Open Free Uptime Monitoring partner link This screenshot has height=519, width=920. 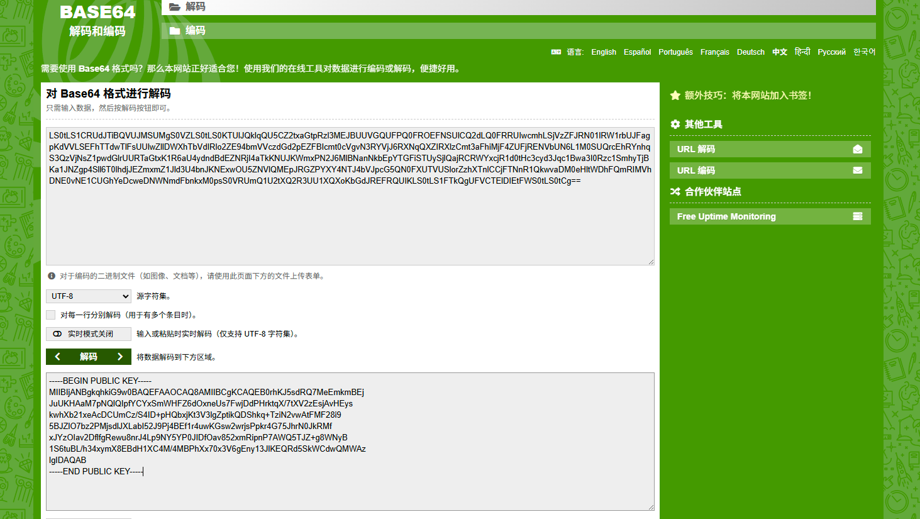[770, 216]
